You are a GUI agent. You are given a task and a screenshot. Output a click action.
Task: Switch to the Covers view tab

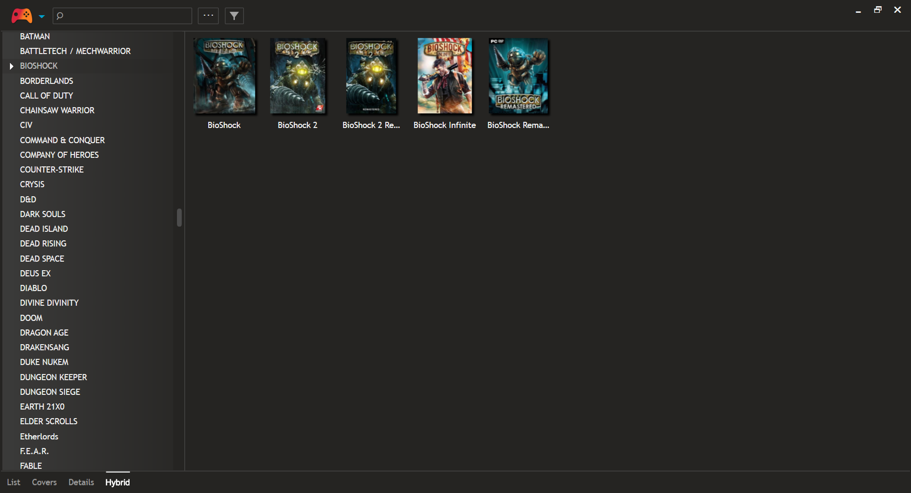point(44,482)
